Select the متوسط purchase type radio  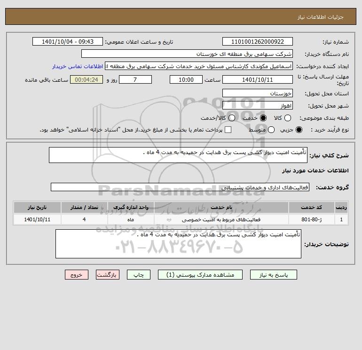[x=271, y=130]
